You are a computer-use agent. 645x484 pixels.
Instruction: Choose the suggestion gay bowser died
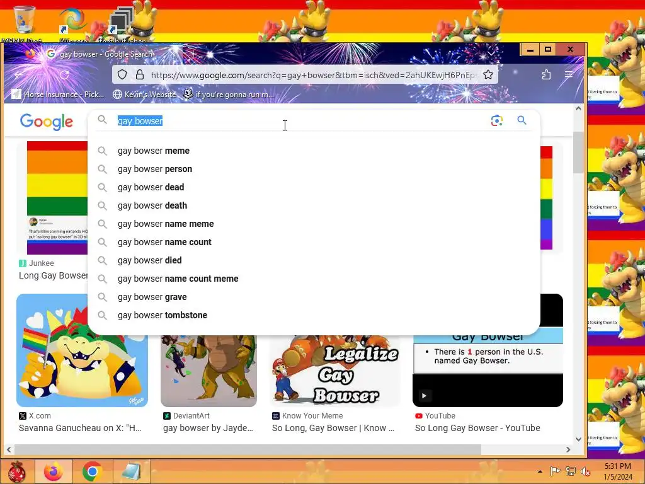[x=314, y=260]
